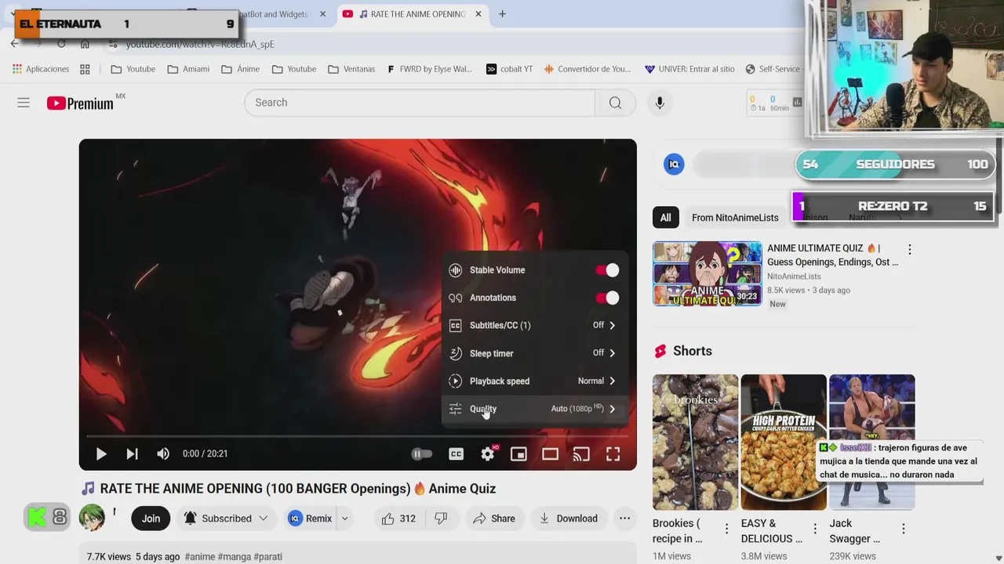Click the browser home button
This screenshot has height=564, width=1004.
(85, 44)
